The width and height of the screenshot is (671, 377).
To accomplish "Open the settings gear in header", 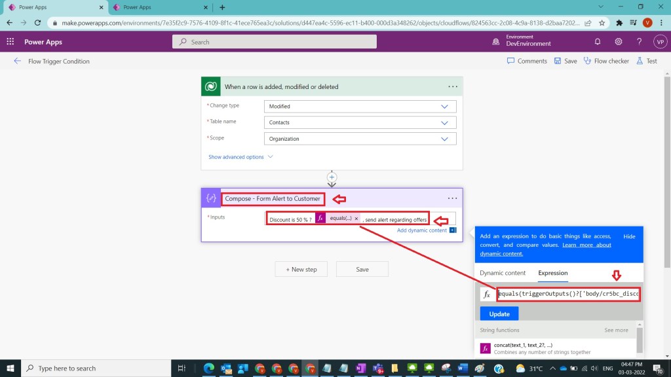I will tap(618, 42).
